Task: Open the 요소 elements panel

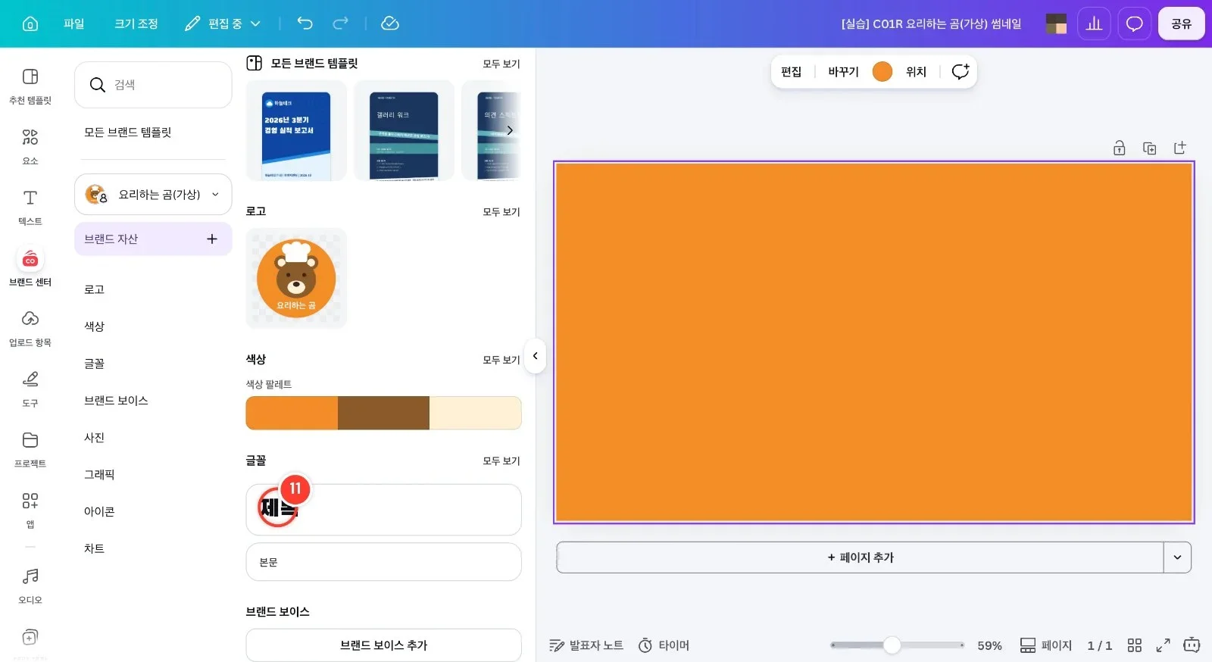Action: pyautogui.click(x=30, y=146)
